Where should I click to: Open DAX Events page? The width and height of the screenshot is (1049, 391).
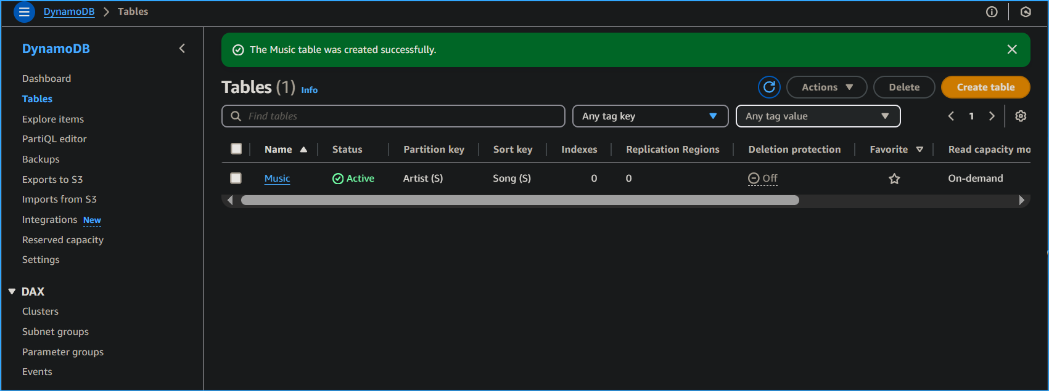click(37, 372)
